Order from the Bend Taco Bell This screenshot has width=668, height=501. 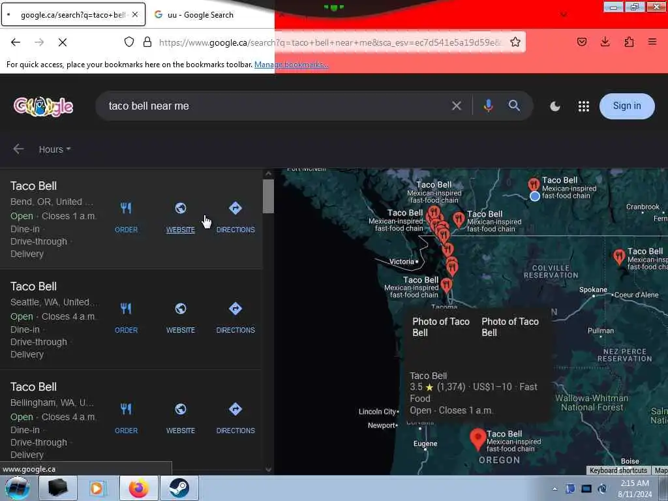[x=126, y=217]
